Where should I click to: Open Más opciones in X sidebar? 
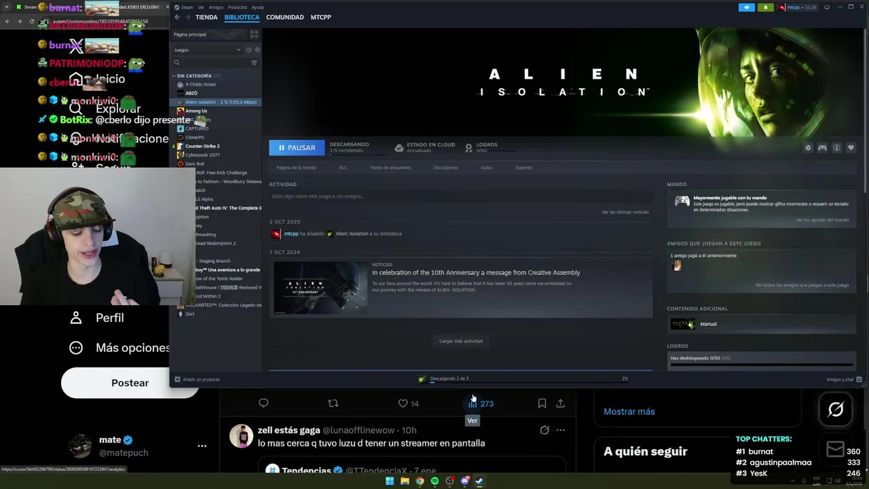(119, 348)
